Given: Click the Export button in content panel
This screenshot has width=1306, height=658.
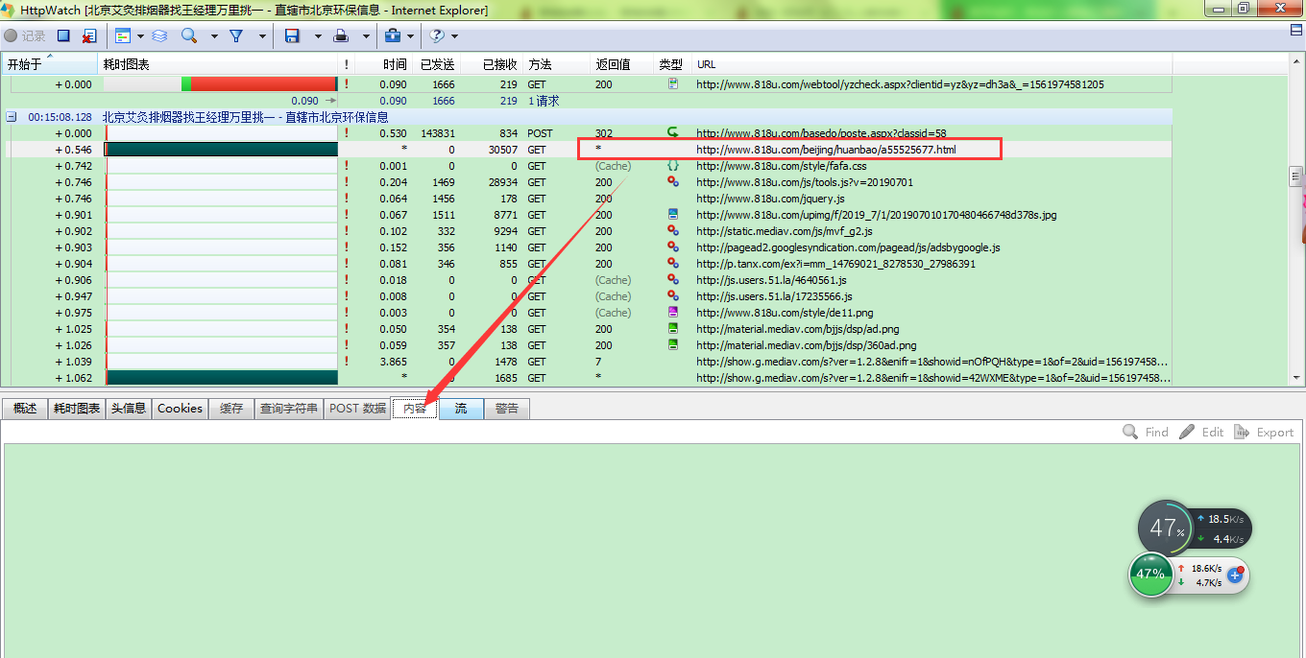Looking at the screenshot, I should (1264, 433).
